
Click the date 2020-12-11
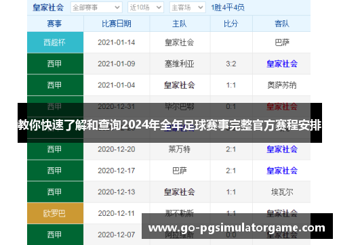pyautogui.click(x=117, y=213)
